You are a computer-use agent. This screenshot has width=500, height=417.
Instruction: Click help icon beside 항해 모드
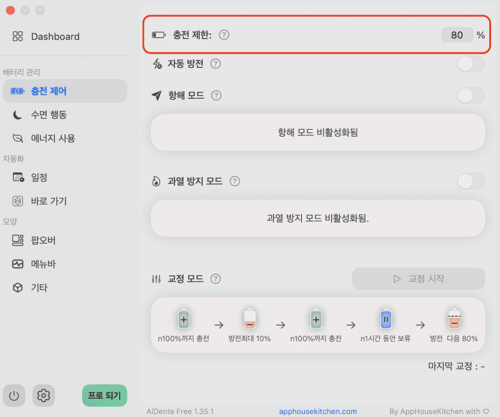click(216, 96)
